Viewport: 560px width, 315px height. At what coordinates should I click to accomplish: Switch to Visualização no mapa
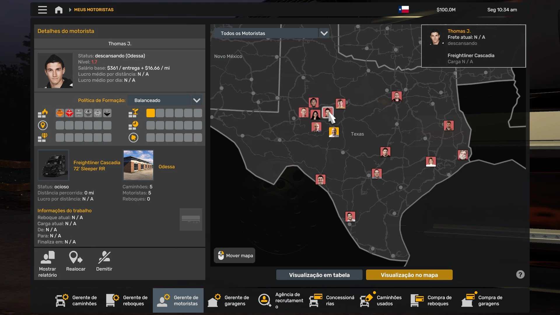coord(409,275)
